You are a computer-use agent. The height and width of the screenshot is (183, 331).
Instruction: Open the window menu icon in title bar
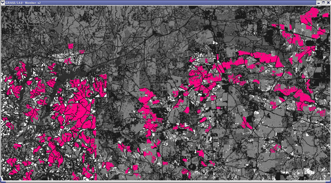tap(3, 3)
